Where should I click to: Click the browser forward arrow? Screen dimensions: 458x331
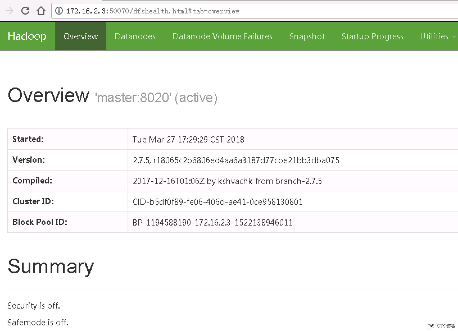pos(10,11)
